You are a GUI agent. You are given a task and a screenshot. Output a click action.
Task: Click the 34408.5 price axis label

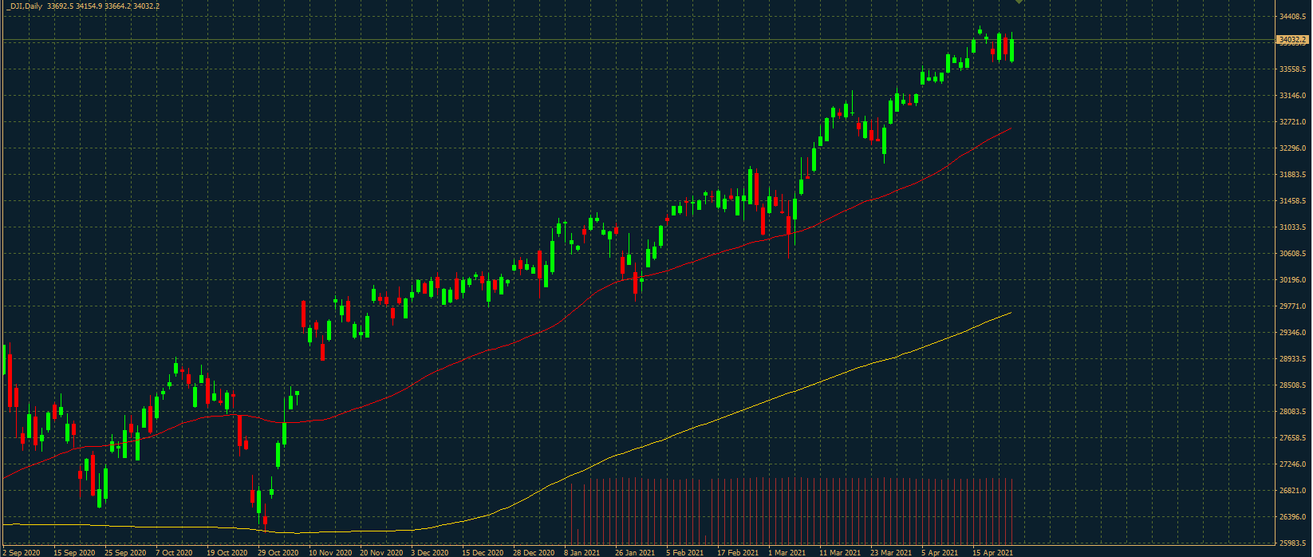coord(1293,17)
